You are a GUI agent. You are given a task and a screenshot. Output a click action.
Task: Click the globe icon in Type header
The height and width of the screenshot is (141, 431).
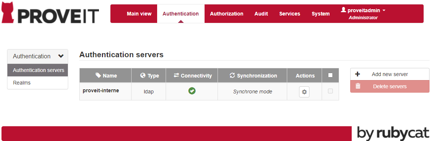(143, 75)
